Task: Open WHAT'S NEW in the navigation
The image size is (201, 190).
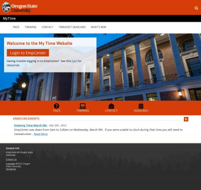Action: [x=98, y=27]
